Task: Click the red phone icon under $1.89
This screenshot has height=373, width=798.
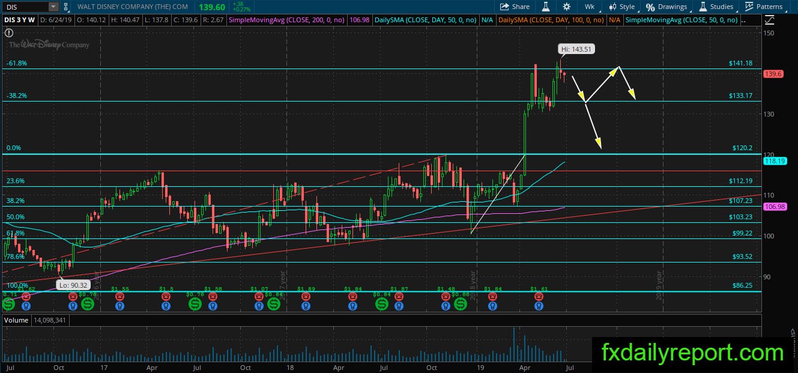Action: click(306, 296)
